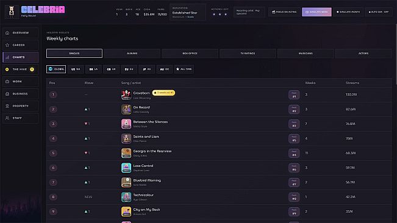Click down arrow in Between the Silences row
The width and height of the screenshot is (397, 223).
click(x=86, y=124)
